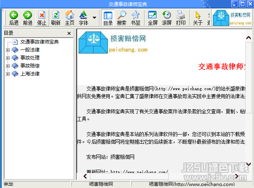Click document icon beside 交通事故律师宝典
Screen dimensions: 254x188
point(15,42)
